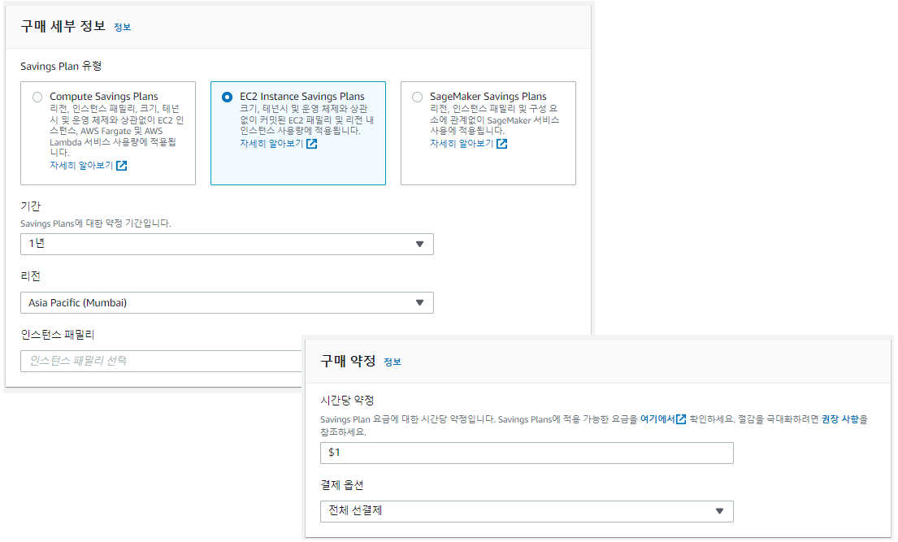Open the 결제 옵션 dropdown showing 전체 선결제

pos(527,511)
